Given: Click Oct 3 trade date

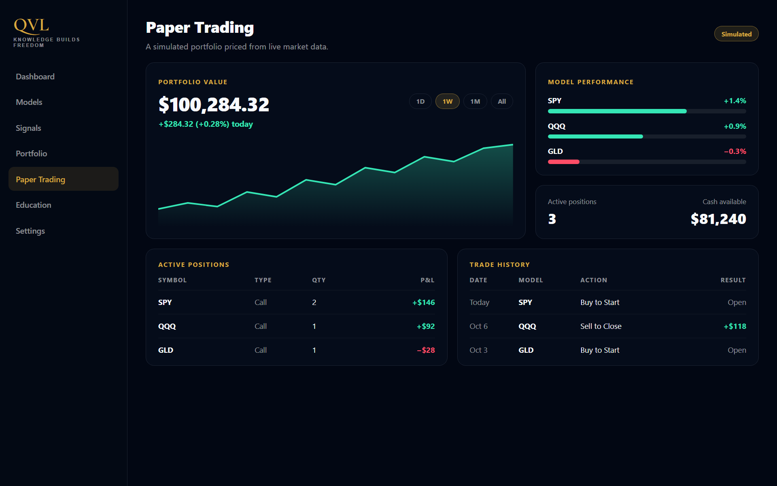Looking at the screenshot, I should [x=478, y=350].
